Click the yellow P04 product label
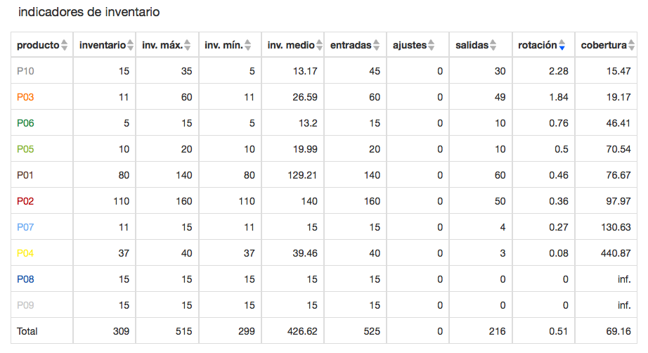The image size is (648, 353). pyautogui.click(x=25, y=253)
